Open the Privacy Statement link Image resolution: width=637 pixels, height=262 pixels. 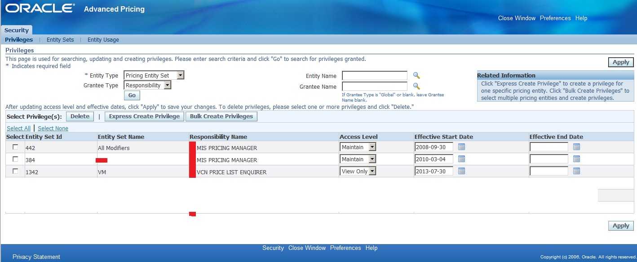point(36,257)
